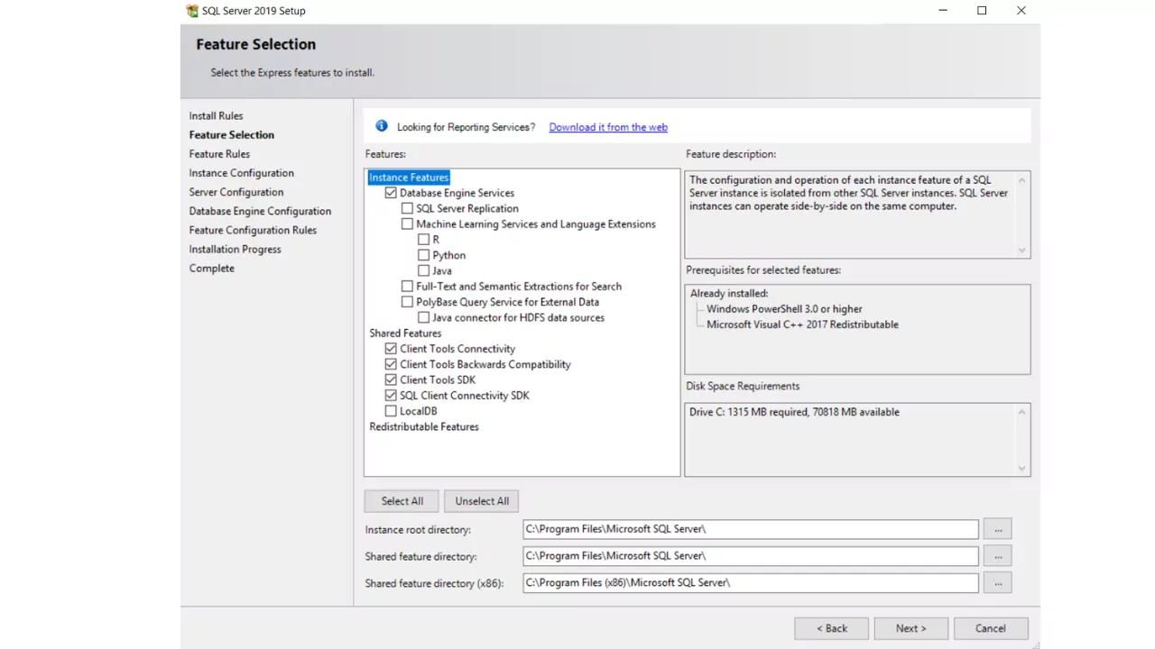
Task: Click the SQL Server Setup title bar icon
Action: [192, 11]
